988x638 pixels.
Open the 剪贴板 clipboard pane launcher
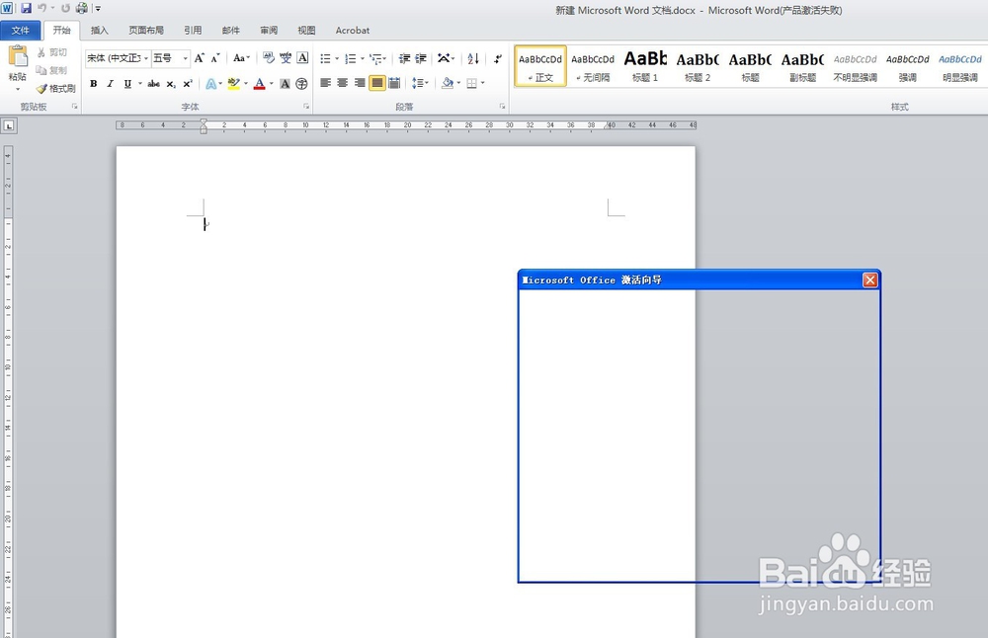74,107
